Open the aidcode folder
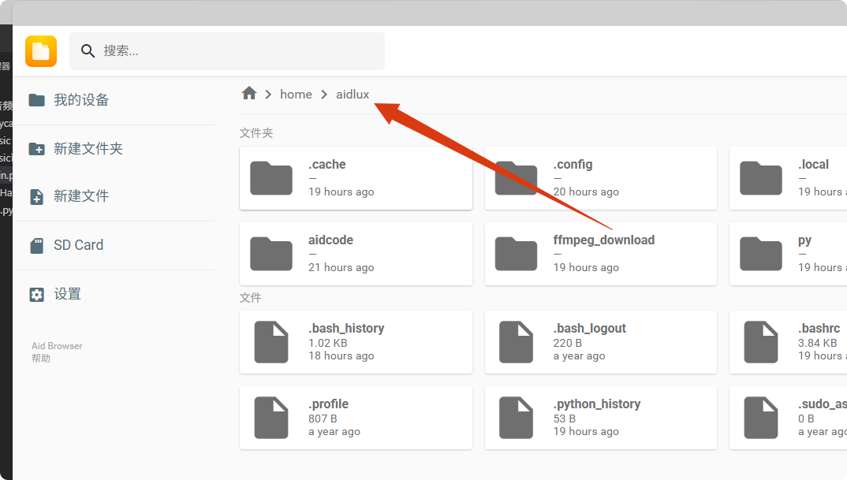 (x=356, y=254)
